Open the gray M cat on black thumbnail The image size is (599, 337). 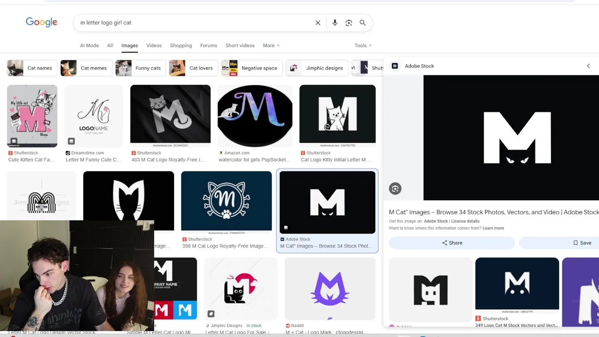[x=170, y=114]
